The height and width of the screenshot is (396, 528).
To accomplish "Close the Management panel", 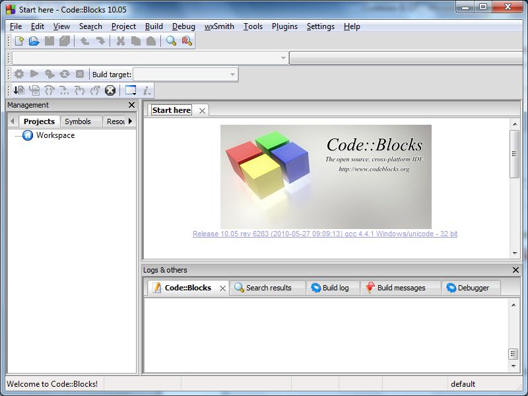I will point(131,105).
